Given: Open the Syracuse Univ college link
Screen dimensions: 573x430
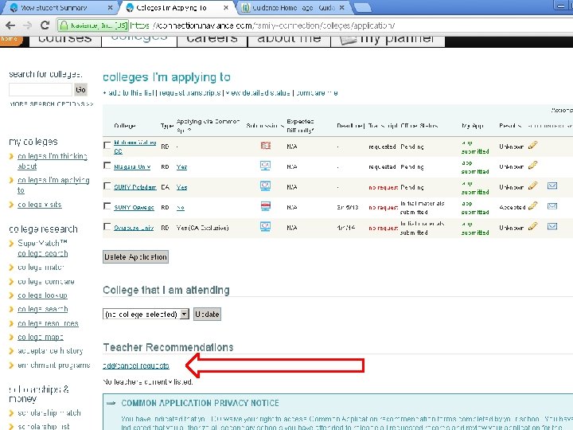Looking at the screenshot, I should click(x=134, y=228).
